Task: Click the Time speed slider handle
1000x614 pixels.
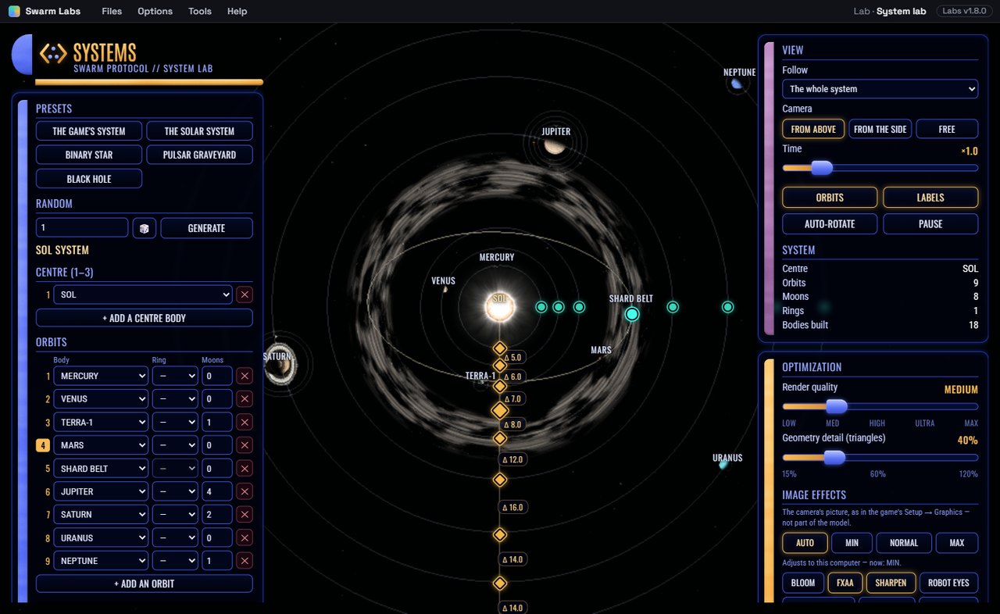Action: point(822,167)
